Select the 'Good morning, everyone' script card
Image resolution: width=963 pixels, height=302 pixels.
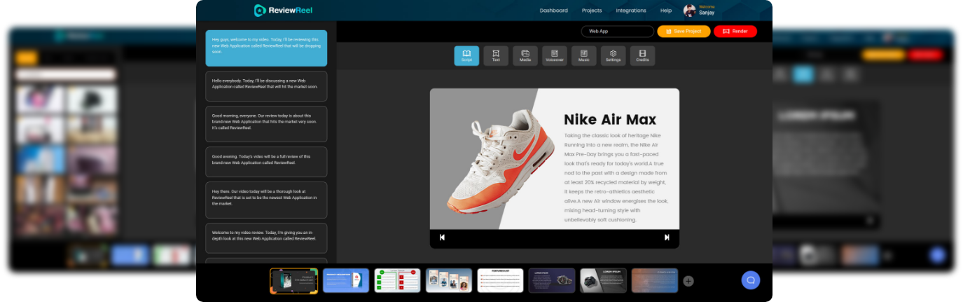pos(266,124)
